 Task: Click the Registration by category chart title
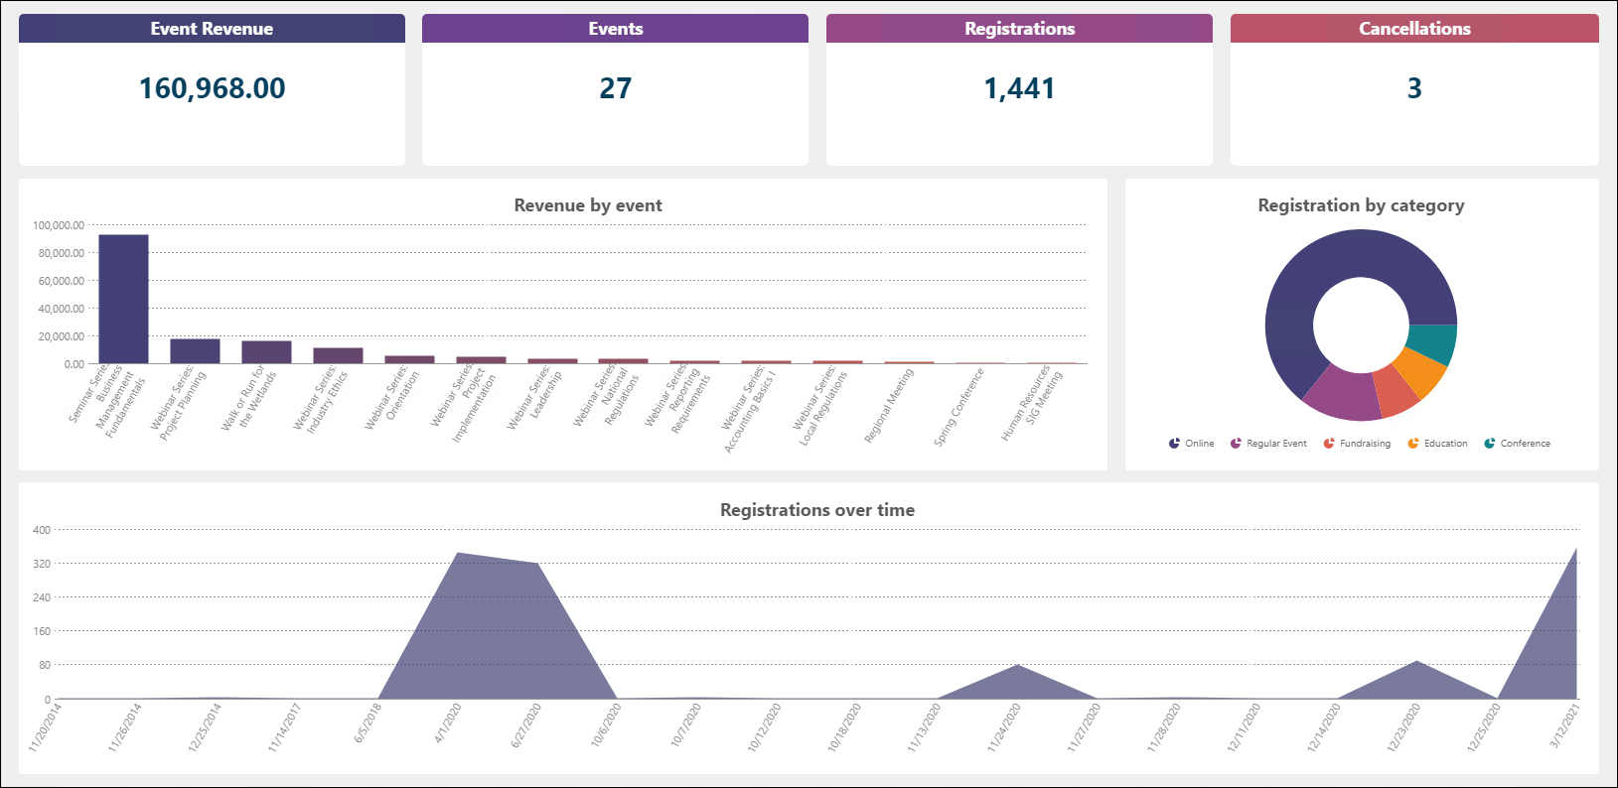pyautogui.click(x=1361, y=205)
